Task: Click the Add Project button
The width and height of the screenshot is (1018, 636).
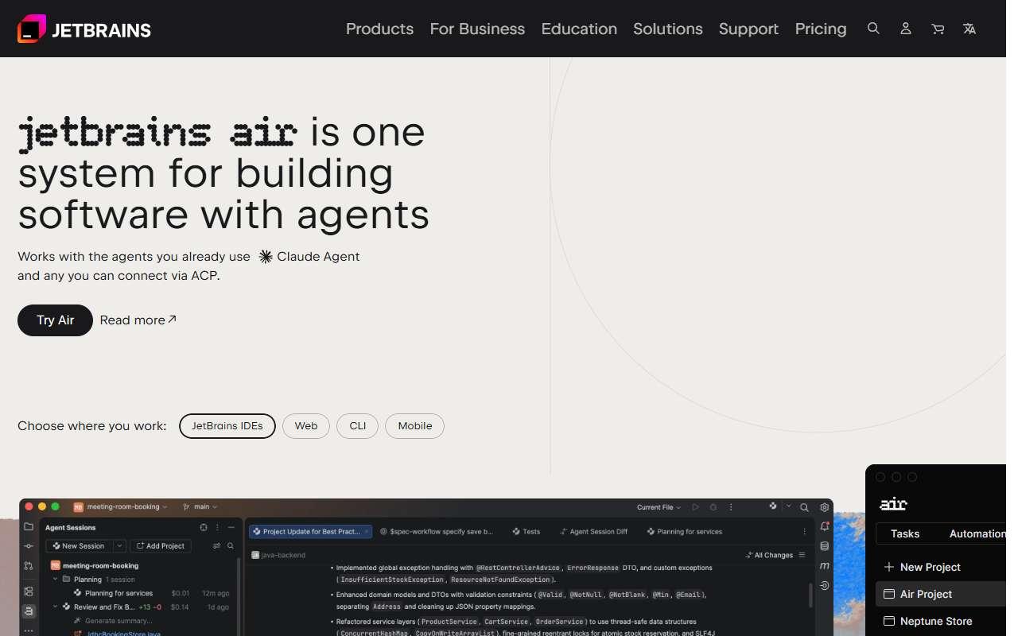Action: tap(160, 546)
